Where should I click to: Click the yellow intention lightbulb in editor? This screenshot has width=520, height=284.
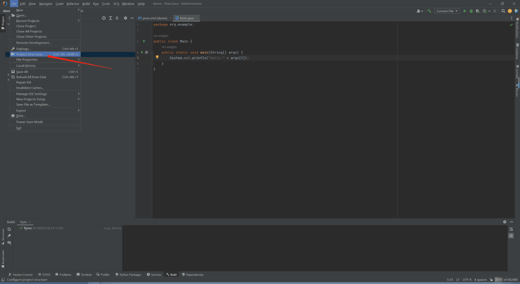coord(157,58)
